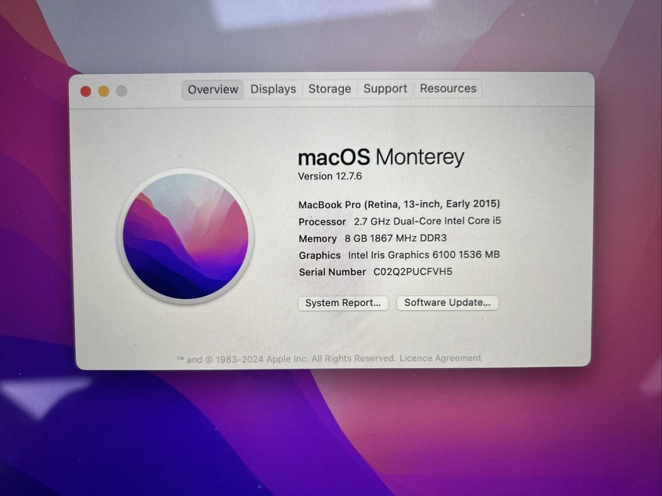The image size is (662, 496).
Task: Close the About This Mac window
Action: point(85,90)
